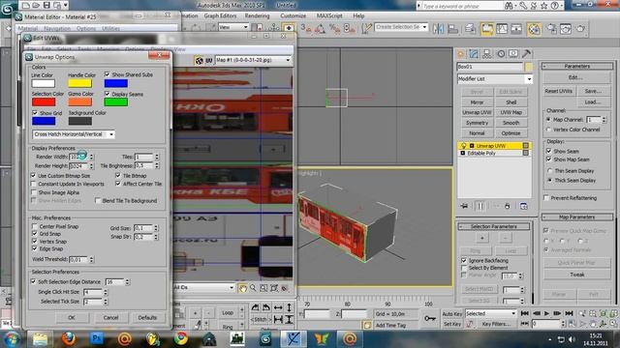Click the white Line Color swatch

click(x=44, y=84)
